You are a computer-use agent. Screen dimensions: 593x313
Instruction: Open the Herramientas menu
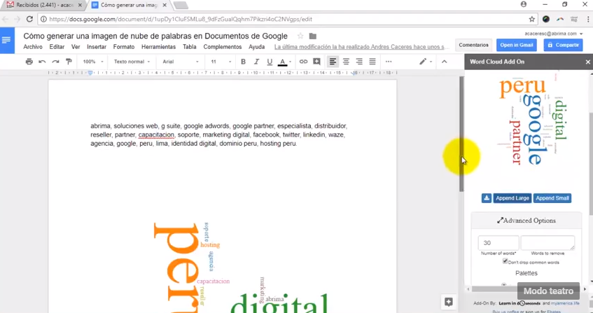(x=158, y=47)
